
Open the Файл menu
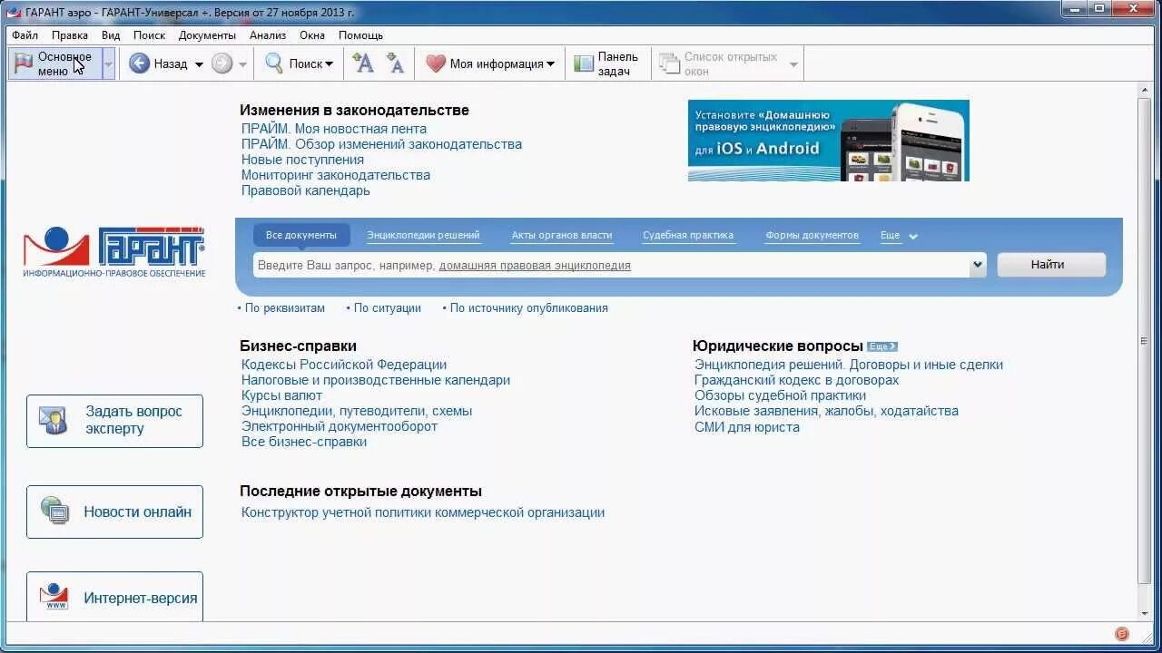25,35
